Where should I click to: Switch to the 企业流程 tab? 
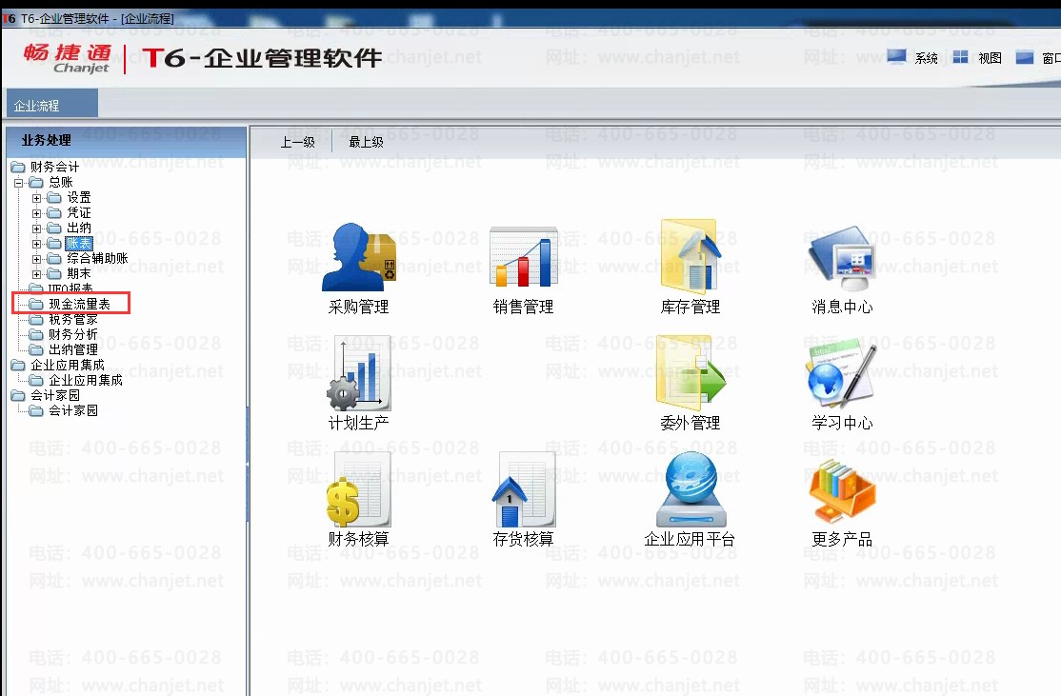coord(52,105)
